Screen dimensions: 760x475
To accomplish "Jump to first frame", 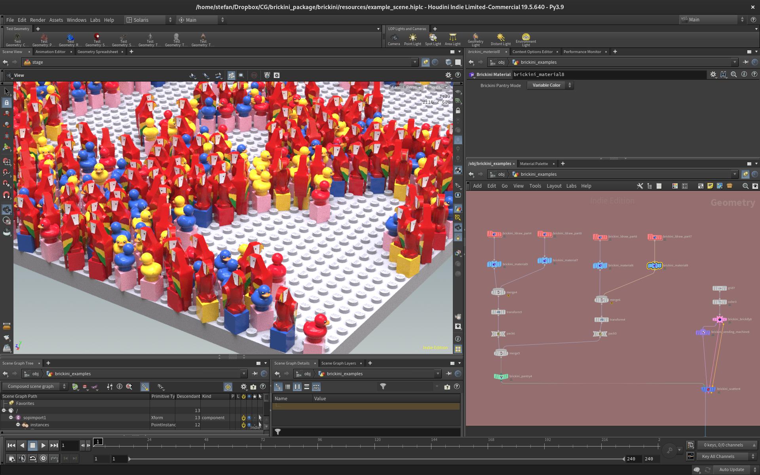I will 11,446.
